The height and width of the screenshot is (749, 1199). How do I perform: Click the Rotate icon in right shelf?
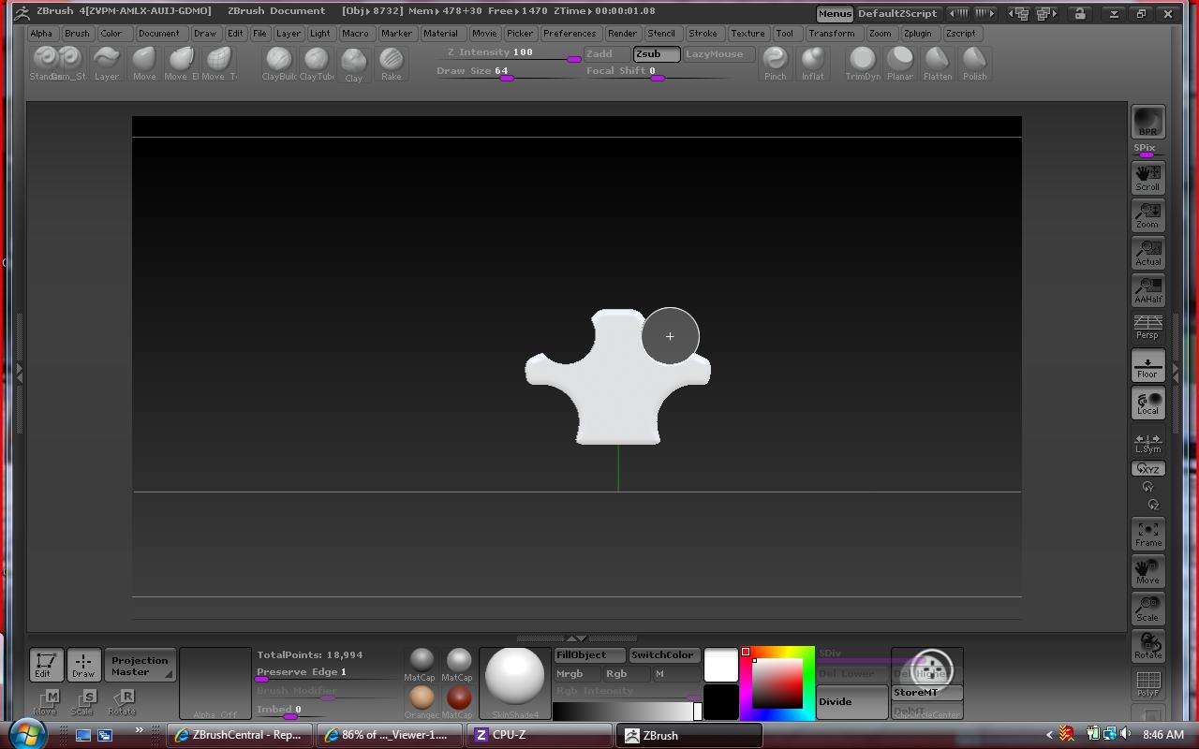[x=1148, y=646]
